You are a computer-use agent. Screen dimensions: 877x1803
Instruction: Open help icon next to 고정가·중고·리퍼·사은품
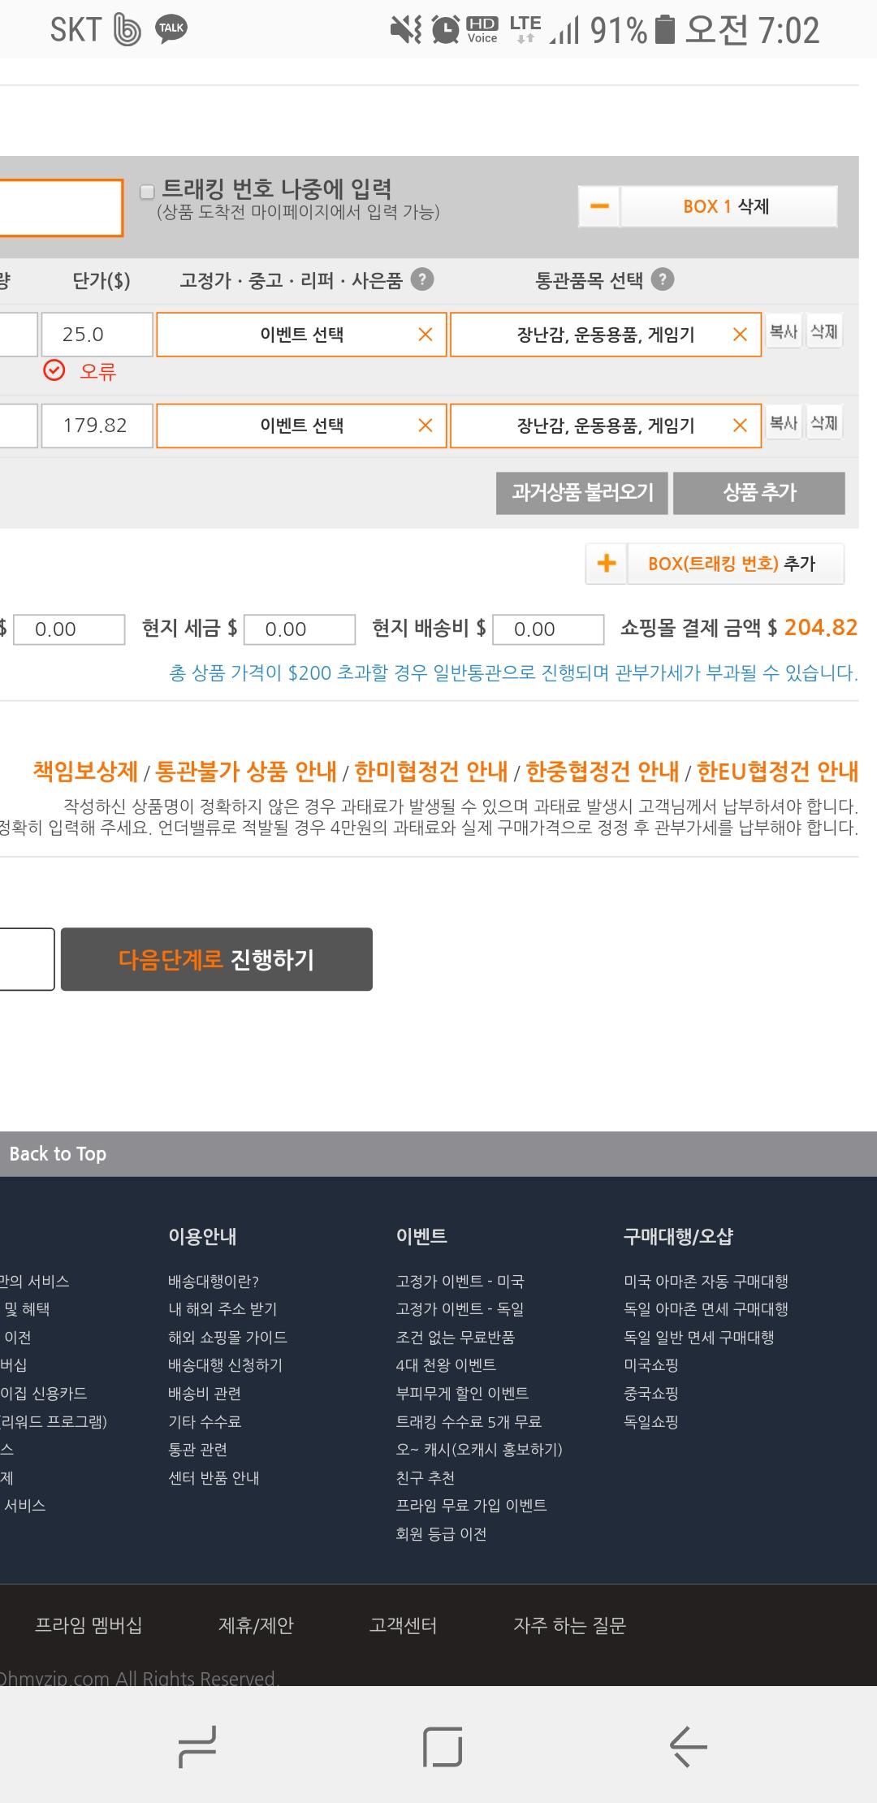click(422, 280)
